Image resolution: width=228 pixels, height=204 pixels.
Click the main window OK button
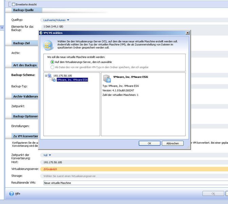[213, 193]
